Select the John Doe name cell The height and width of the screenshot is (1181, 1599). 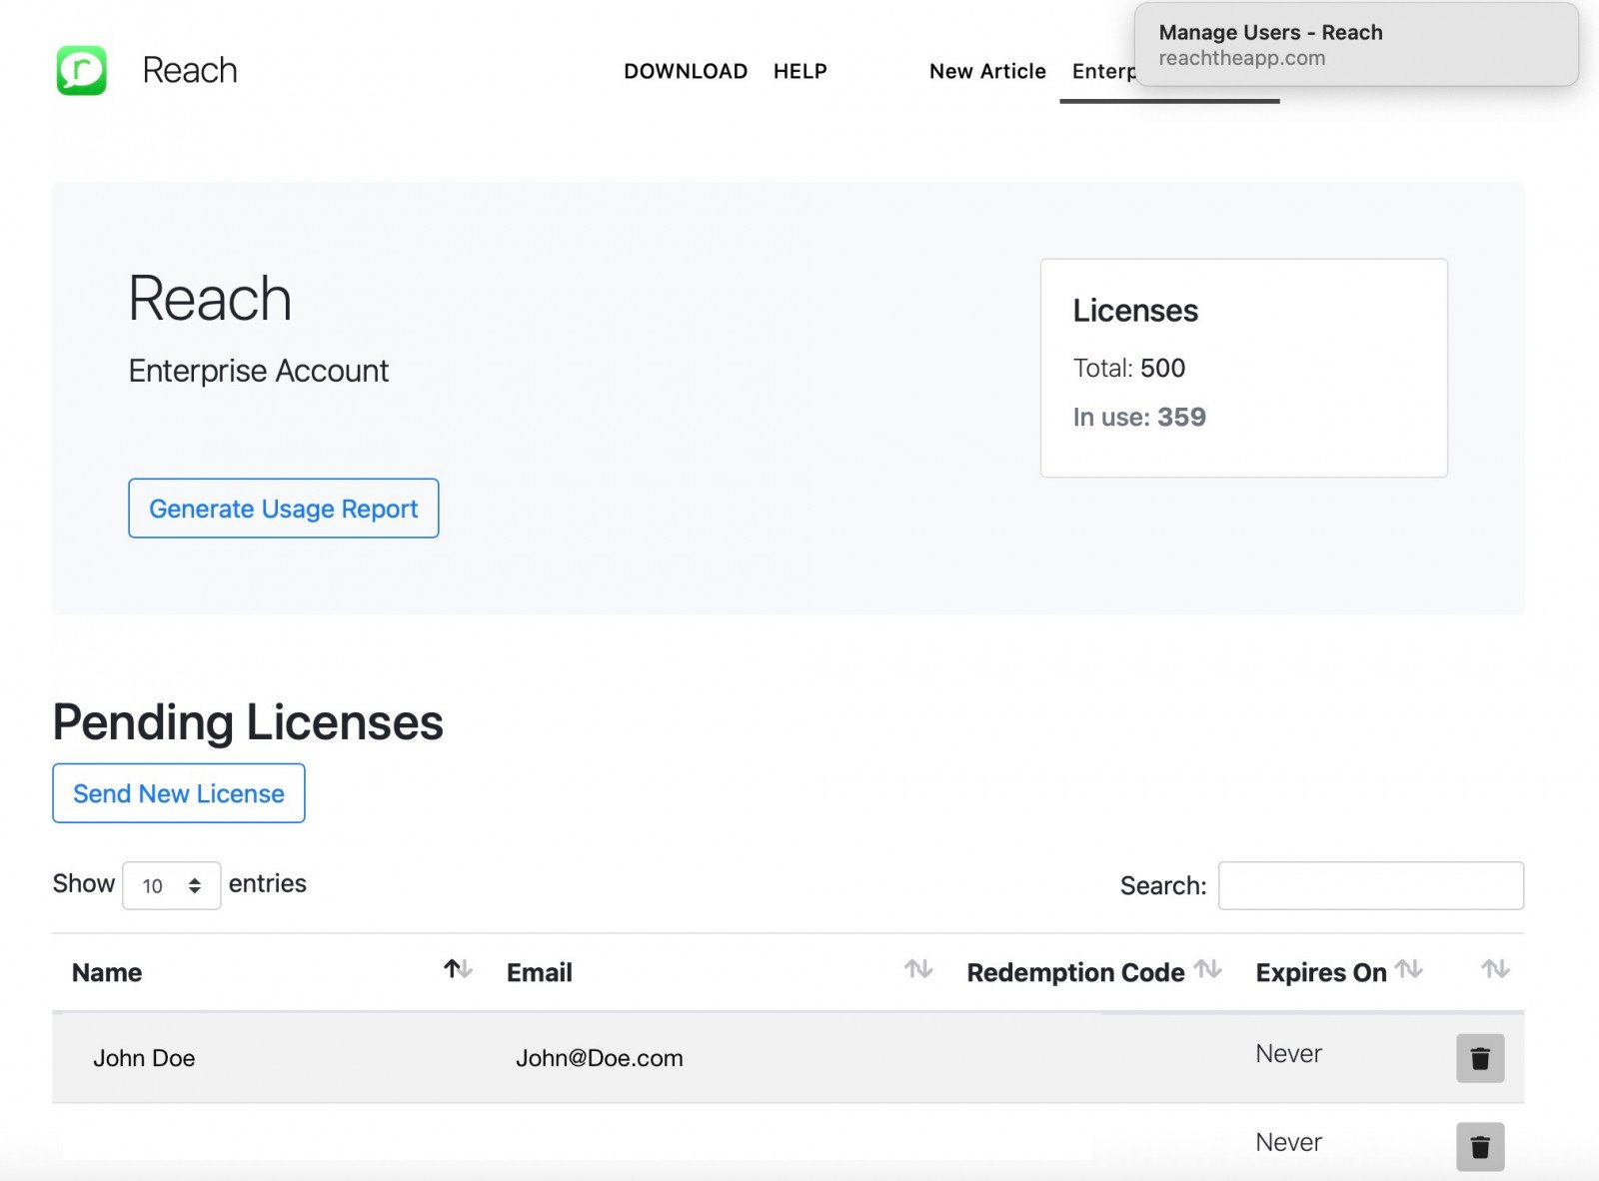(144, 1058)
